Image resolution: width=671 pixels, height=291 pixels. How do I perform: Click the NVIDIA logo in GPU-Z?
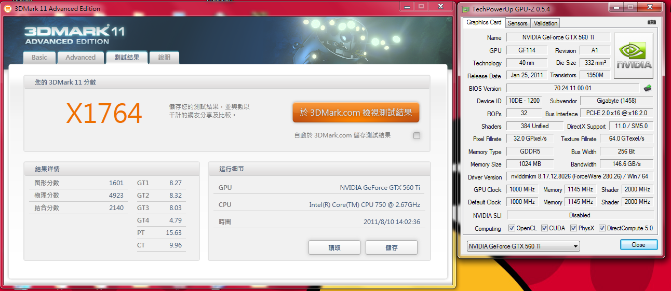click(x=634, y=56)
